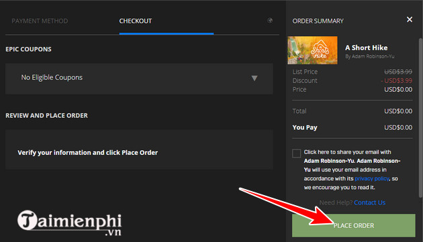Click the Order Summary heading
The height and width of the screenshot is (242, 423).
click(x=318, y=21)
